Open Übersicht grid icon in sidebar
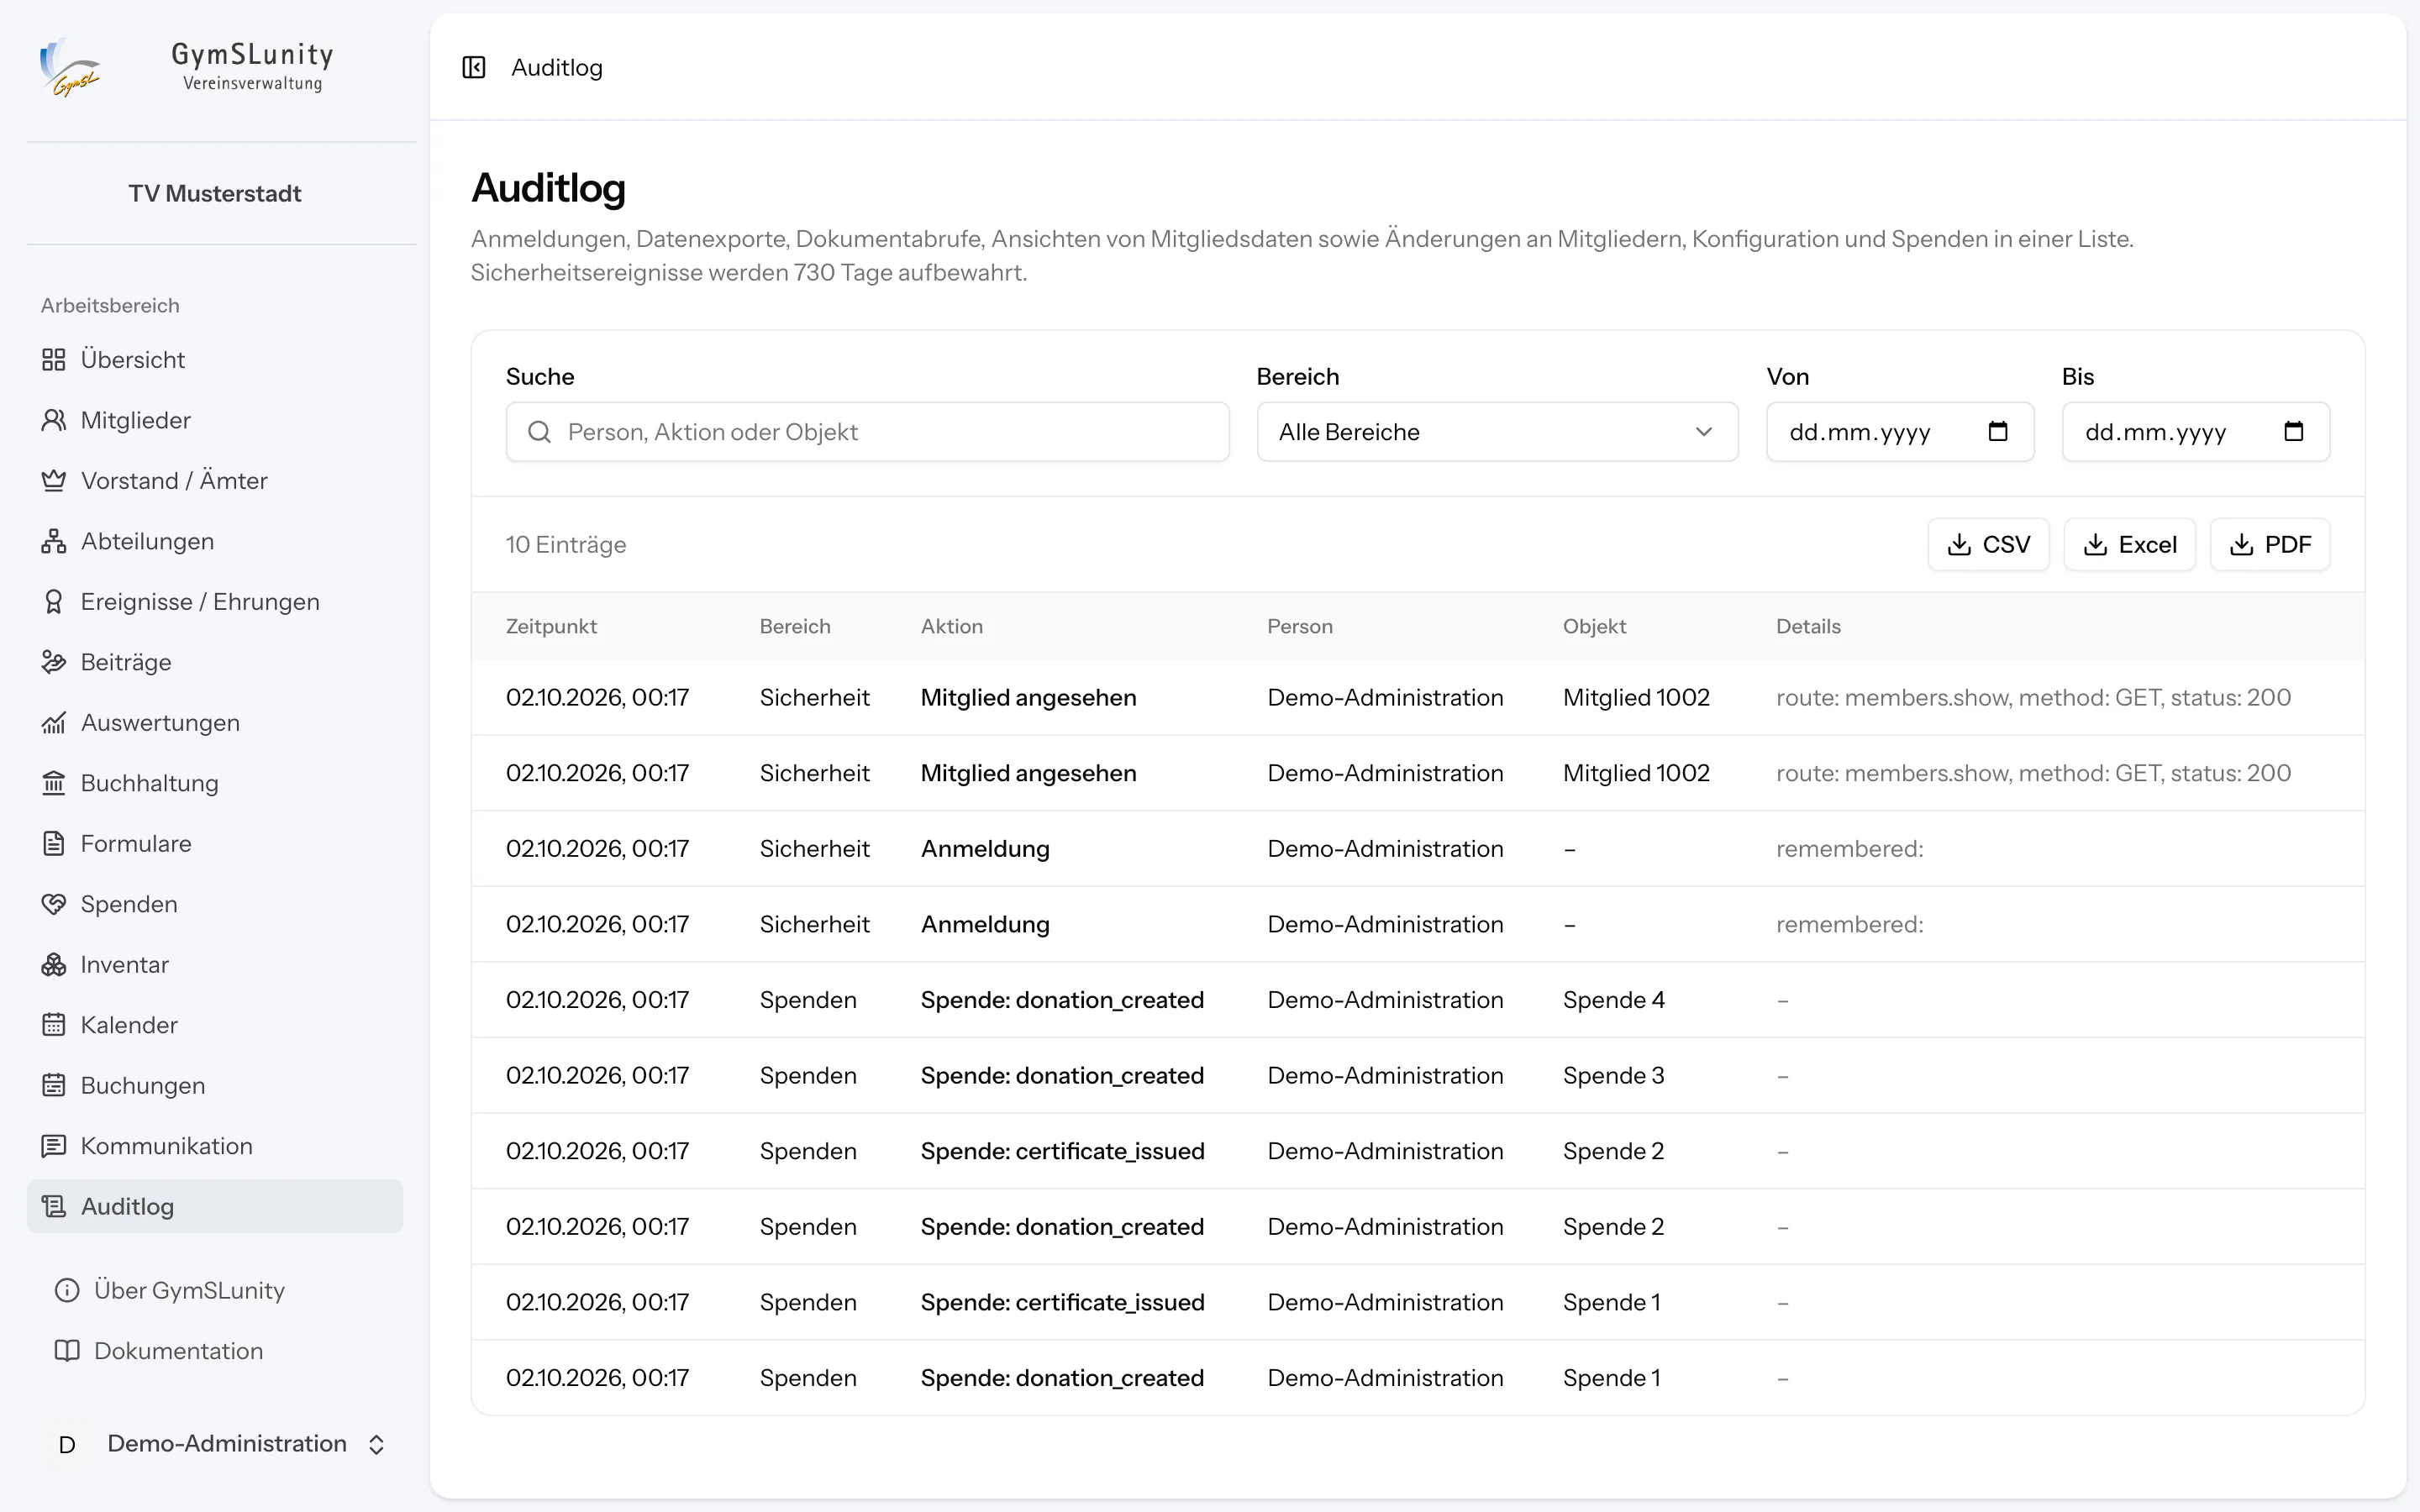Image resolution: width=2420 pixels, height=1512 pixels. [54, 359]
